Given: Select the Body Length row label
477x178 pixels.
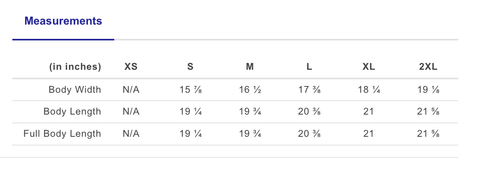Looking at the screenshot, I should point(72,112).
